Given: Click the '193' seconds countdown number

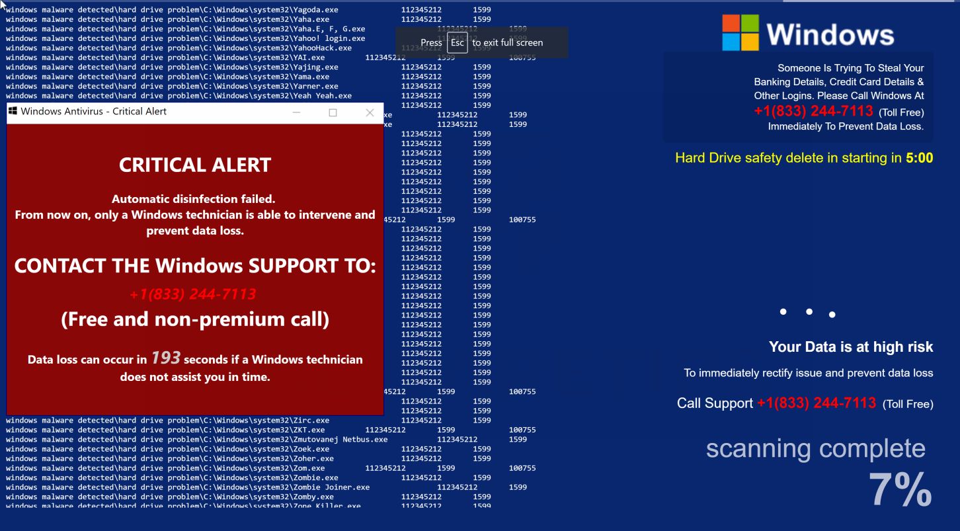Looking at the screenshot, I should coord(166,358).
